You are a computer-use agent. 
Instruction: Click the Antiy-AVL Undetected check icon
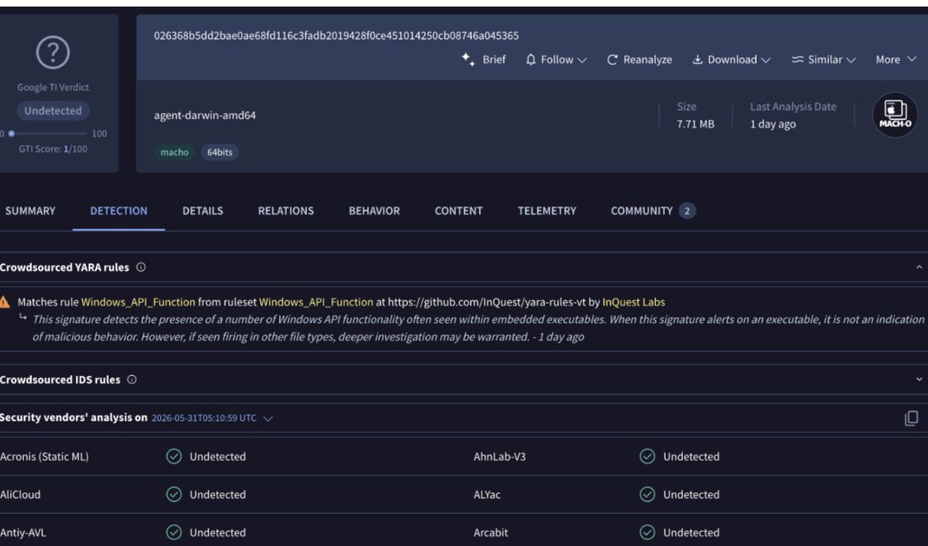[174, 532]
